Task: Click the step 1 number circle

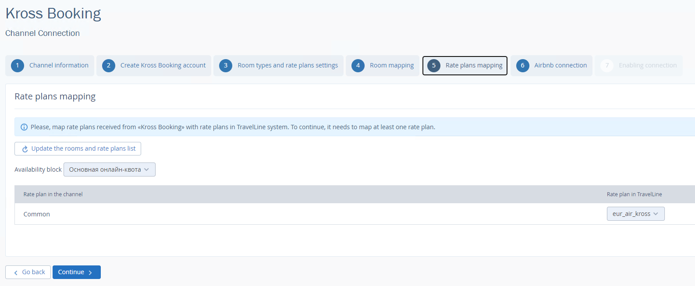Action: coord(18,66)
